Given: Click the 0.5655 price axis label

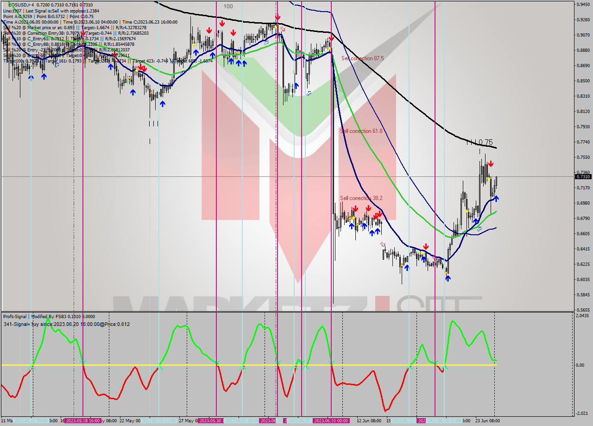Looking at the screenshot, I should click(x=583, y=310).
